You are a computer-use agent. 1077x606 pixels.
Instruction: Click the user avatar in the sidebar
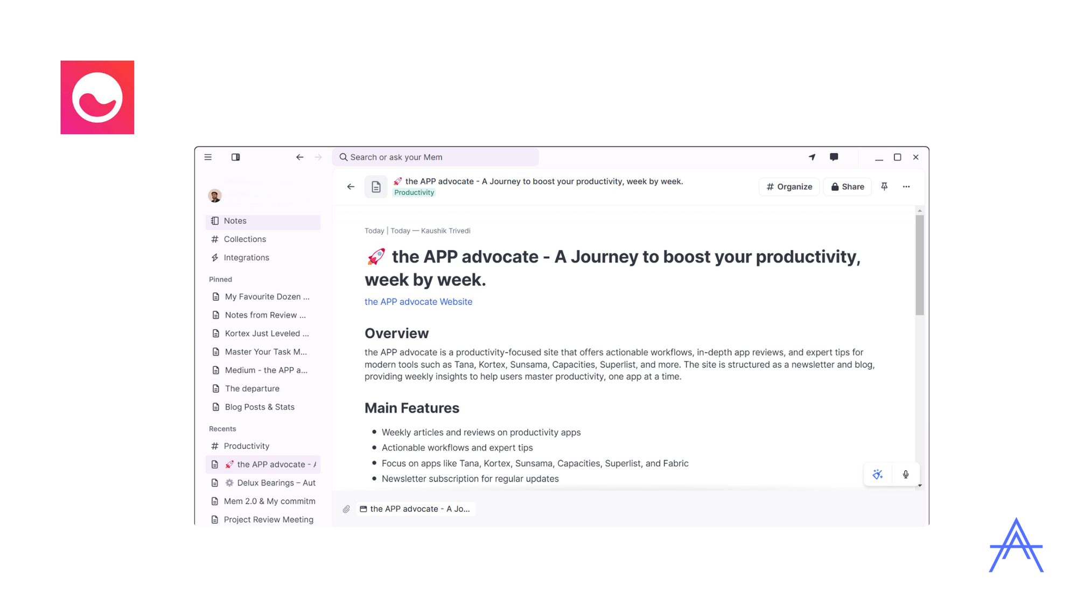215,196
